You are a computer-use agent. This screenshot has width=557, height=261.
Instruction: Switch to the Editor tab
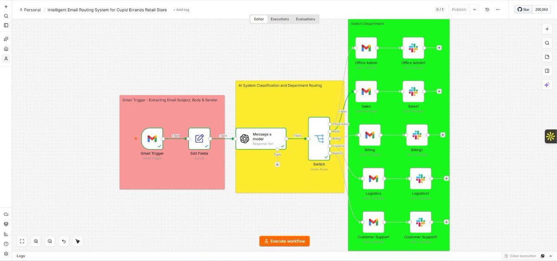tap(259, 19)
